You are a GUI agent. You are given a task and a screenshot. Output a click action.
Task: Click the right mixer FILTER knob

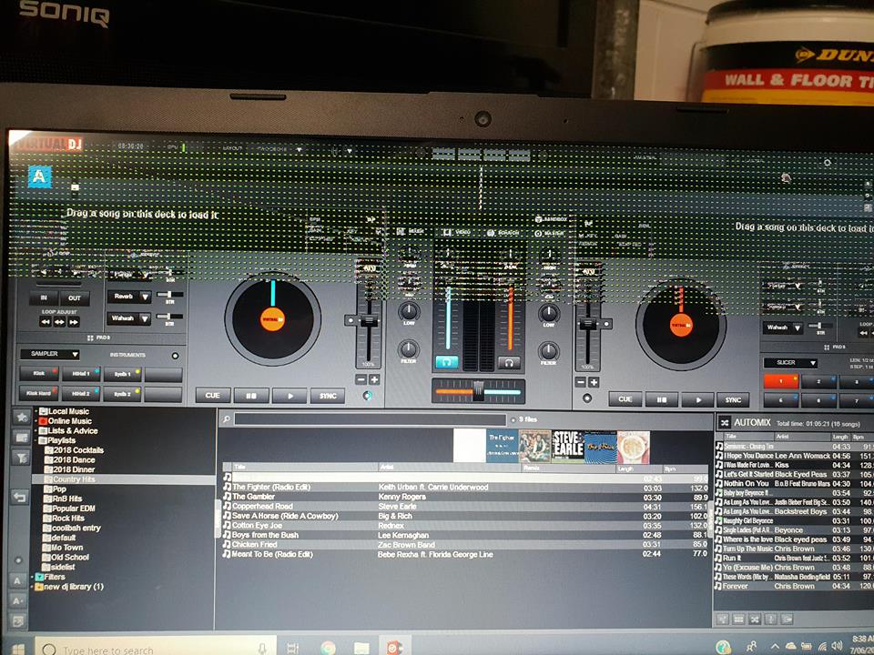(x=548, y=351)
